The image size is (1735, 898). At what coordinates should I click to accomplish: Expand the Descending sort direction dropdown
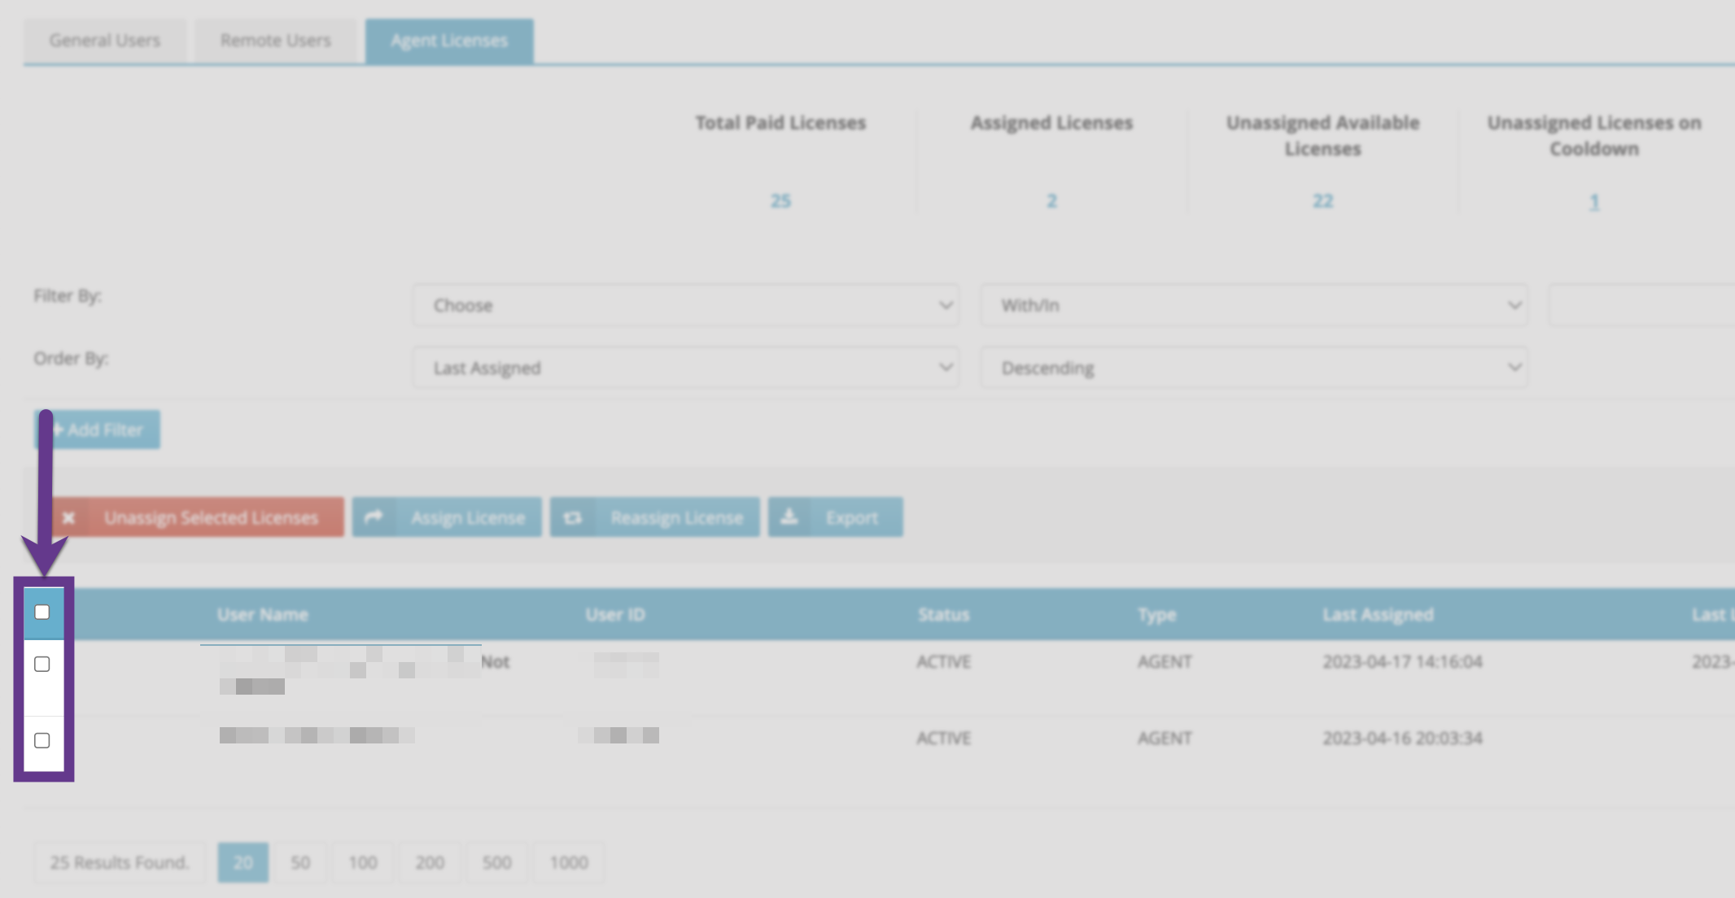click(x=1253, y=368)
